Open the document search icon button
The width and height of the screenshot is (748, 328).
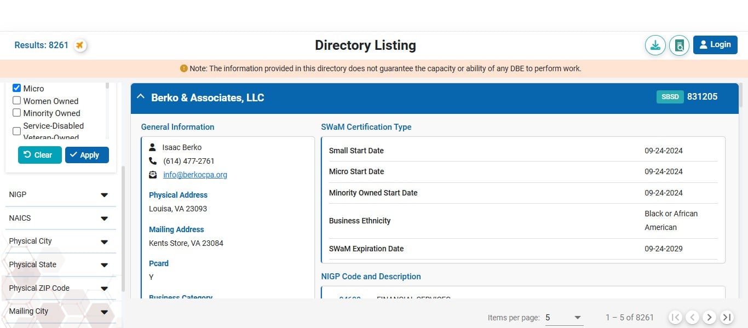tap(679, 45)
